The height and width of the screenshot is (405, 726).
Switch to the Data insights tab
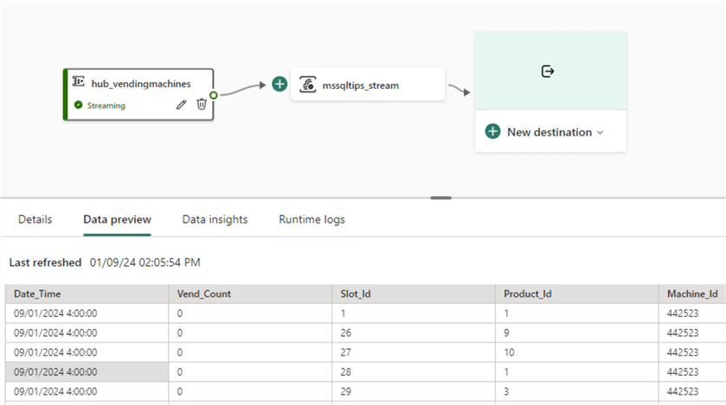pos(215,219)
